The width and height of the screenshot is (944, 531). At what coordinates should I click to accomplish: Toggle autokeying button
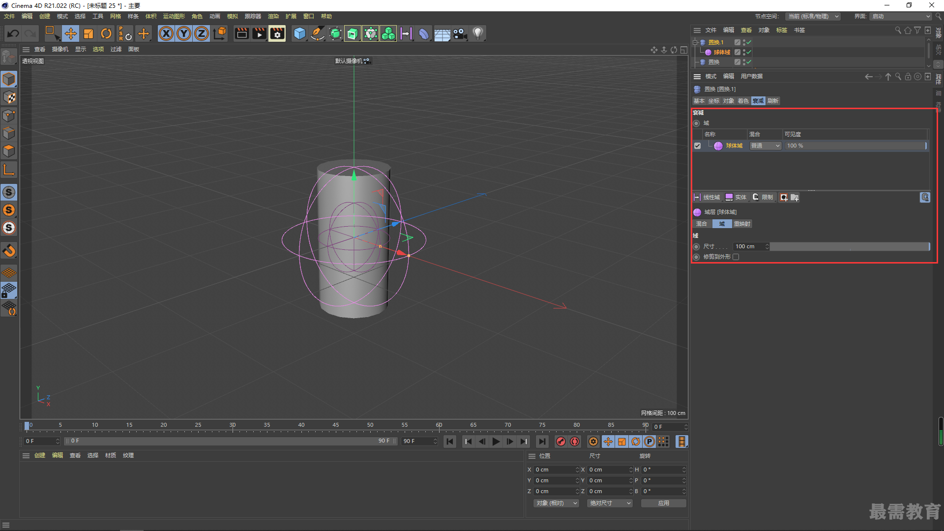575,442
